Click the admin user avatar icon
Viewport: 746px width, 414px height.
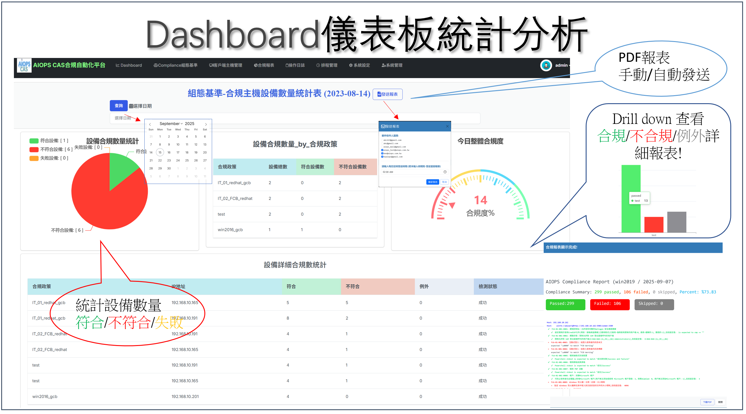(x=546, y=65)
